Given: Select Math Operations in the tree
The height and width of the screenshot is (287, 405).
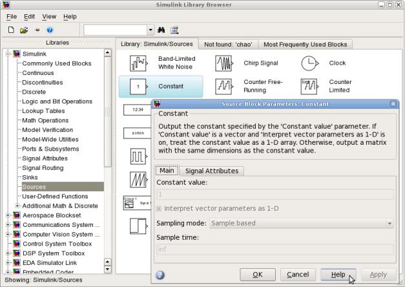Looking at the screenshot, I should pos(45,120).
